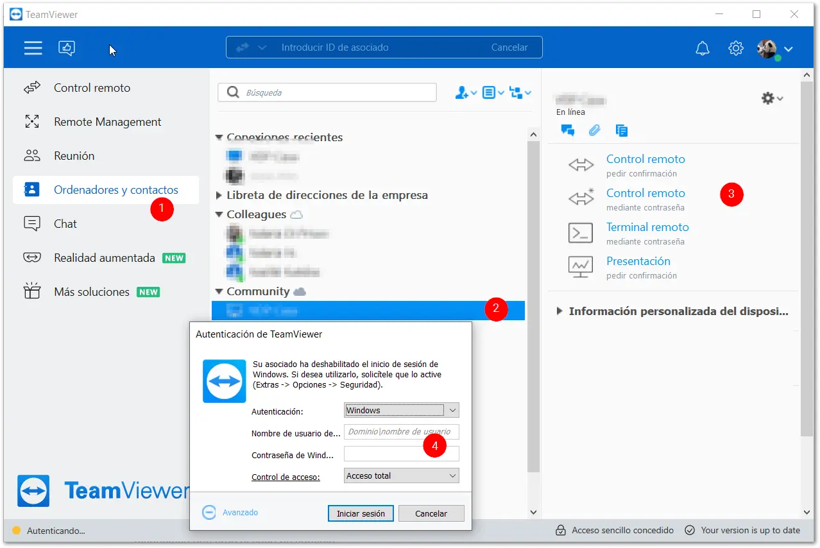
Task: Click the Remote Management expand icon
Action: pos(32,121)
